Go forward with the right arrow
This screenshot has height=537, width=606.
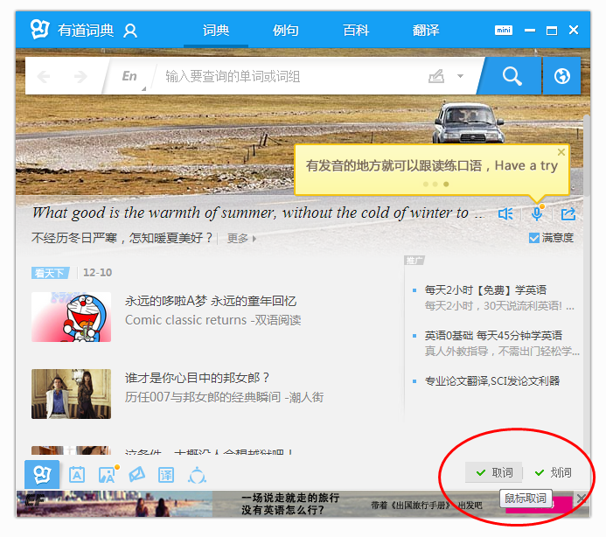[x=80, y=76]
